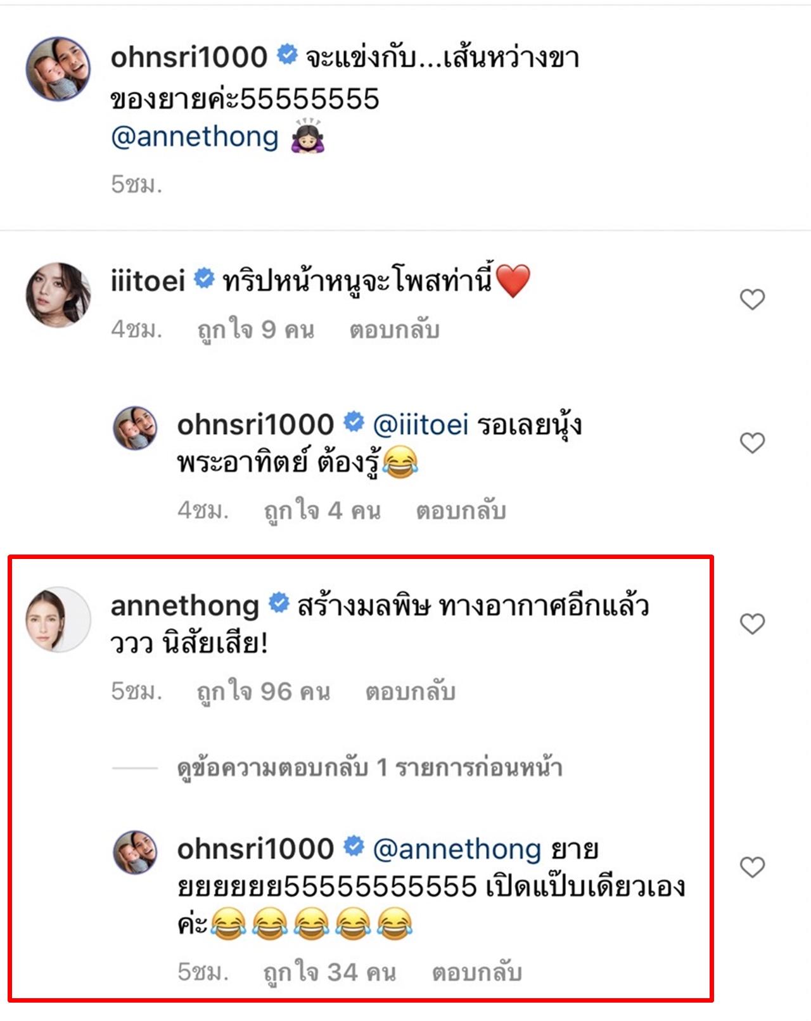View the 96 likes on annethong's comment

[264, 692]
